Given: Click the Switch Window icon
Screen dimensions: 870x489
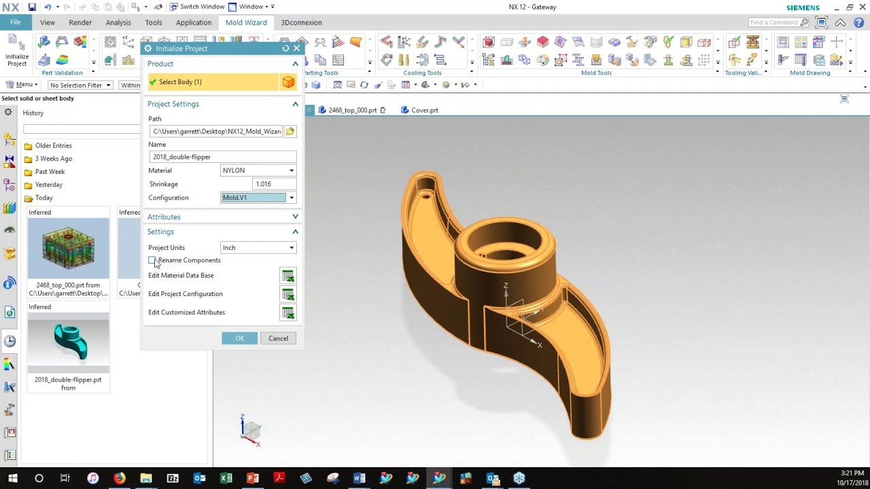Looking at the screenshot, I should (174, 7).
